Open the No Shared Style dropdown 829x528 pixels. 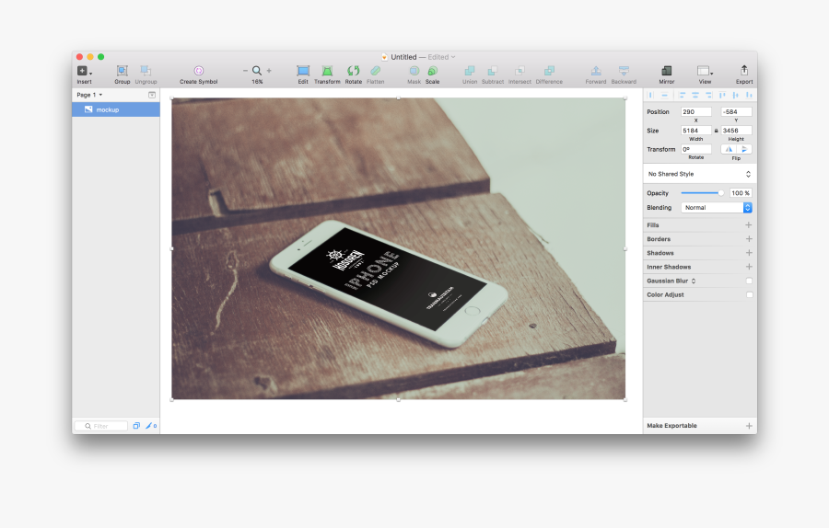pos(699,174)
